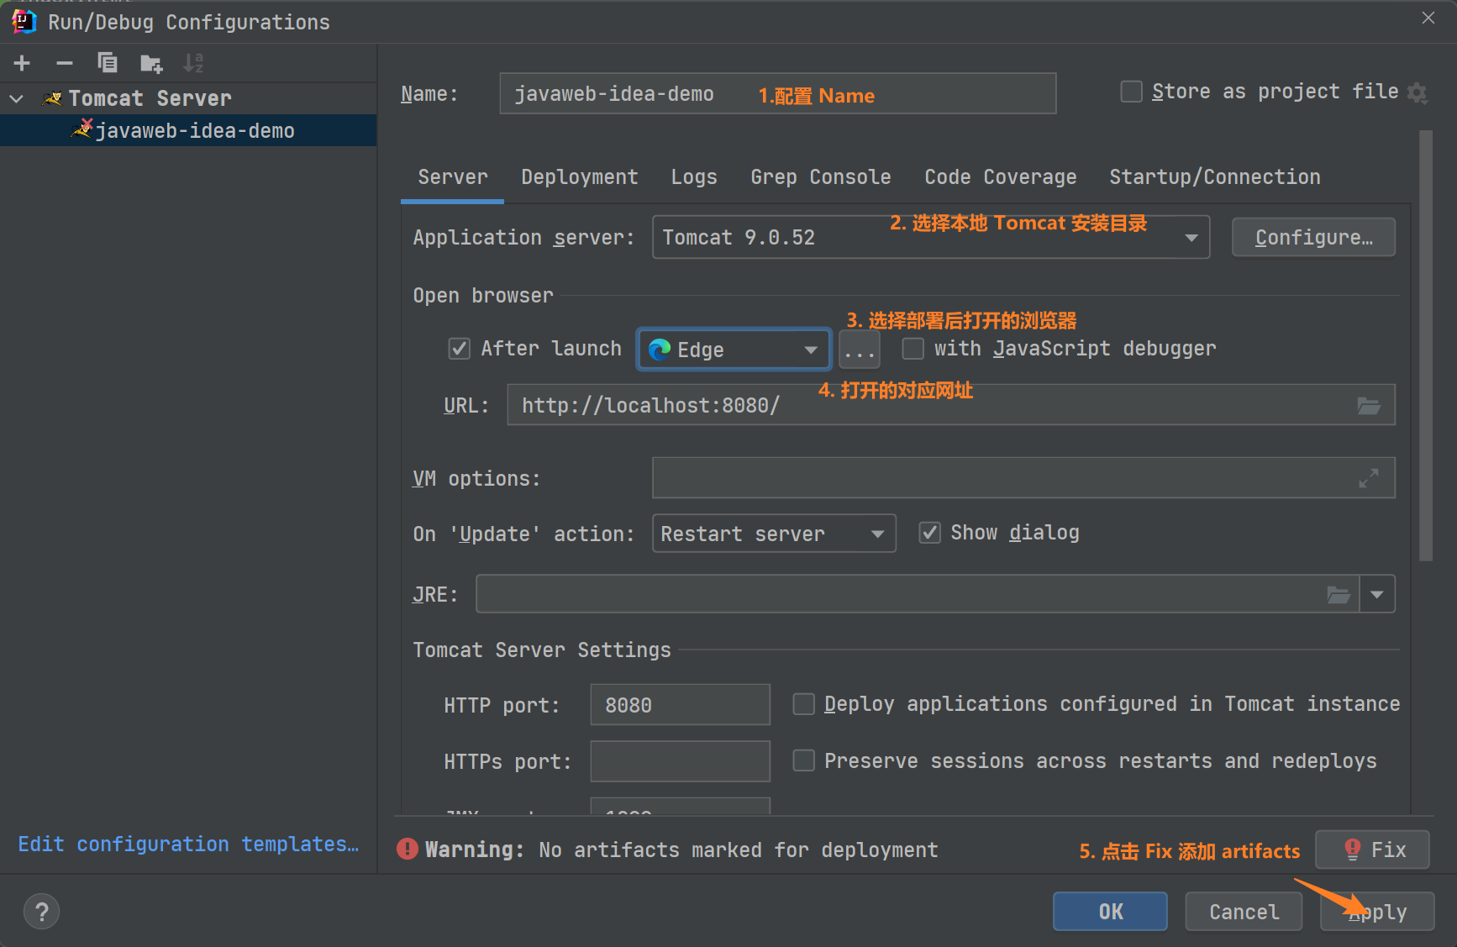Click the Save to folder icon

[151, 63]
